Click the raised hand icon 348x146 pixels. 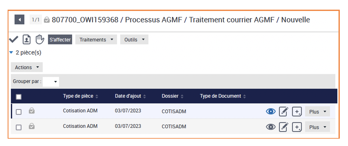point(40,39)
